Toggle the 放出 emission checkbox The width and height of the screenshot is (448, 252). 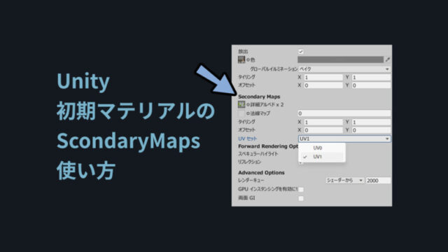point(300,51)
